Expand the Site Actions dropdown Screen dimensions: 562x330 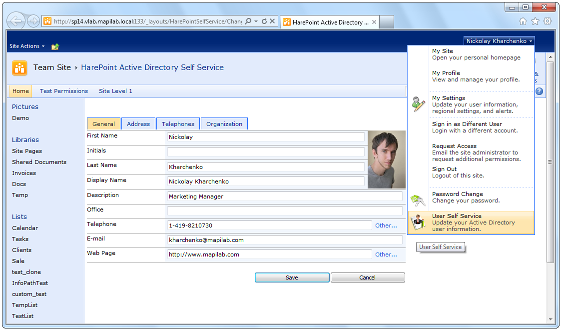pos(27,46)
